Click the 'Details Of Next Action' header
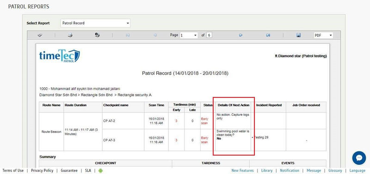This screenshot has height=174, width=370. point(234,105)
